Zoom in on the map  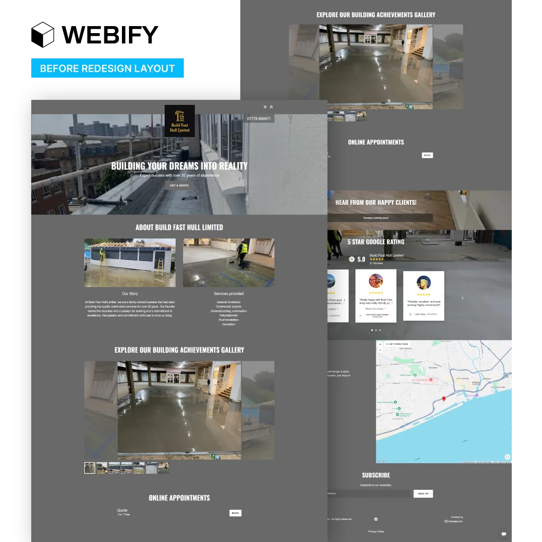click(380, 344)
